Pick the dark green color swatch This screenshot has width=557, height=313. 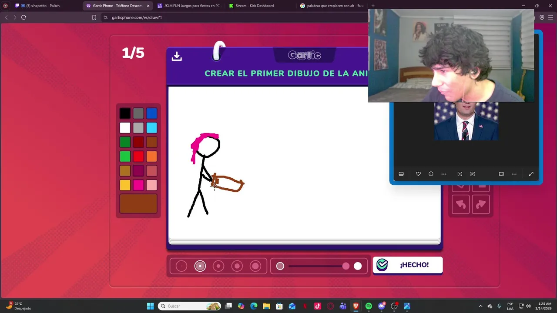click(125, 142)
